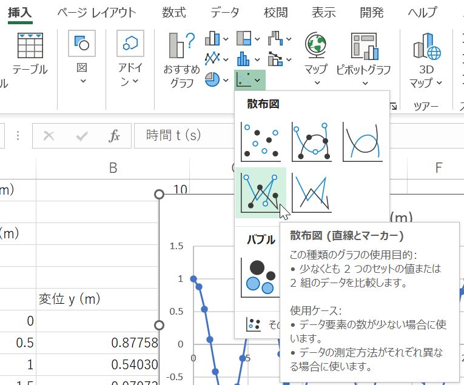Open the 3D マップ menu
Image resolution: width=464 pixels, height=385 pixels.
pos(426,61)
